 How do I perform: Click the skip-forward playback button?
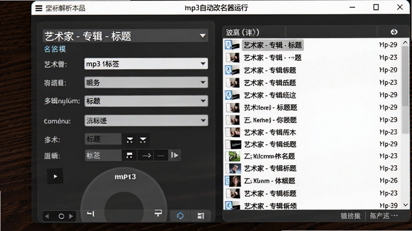pos(175,156)
